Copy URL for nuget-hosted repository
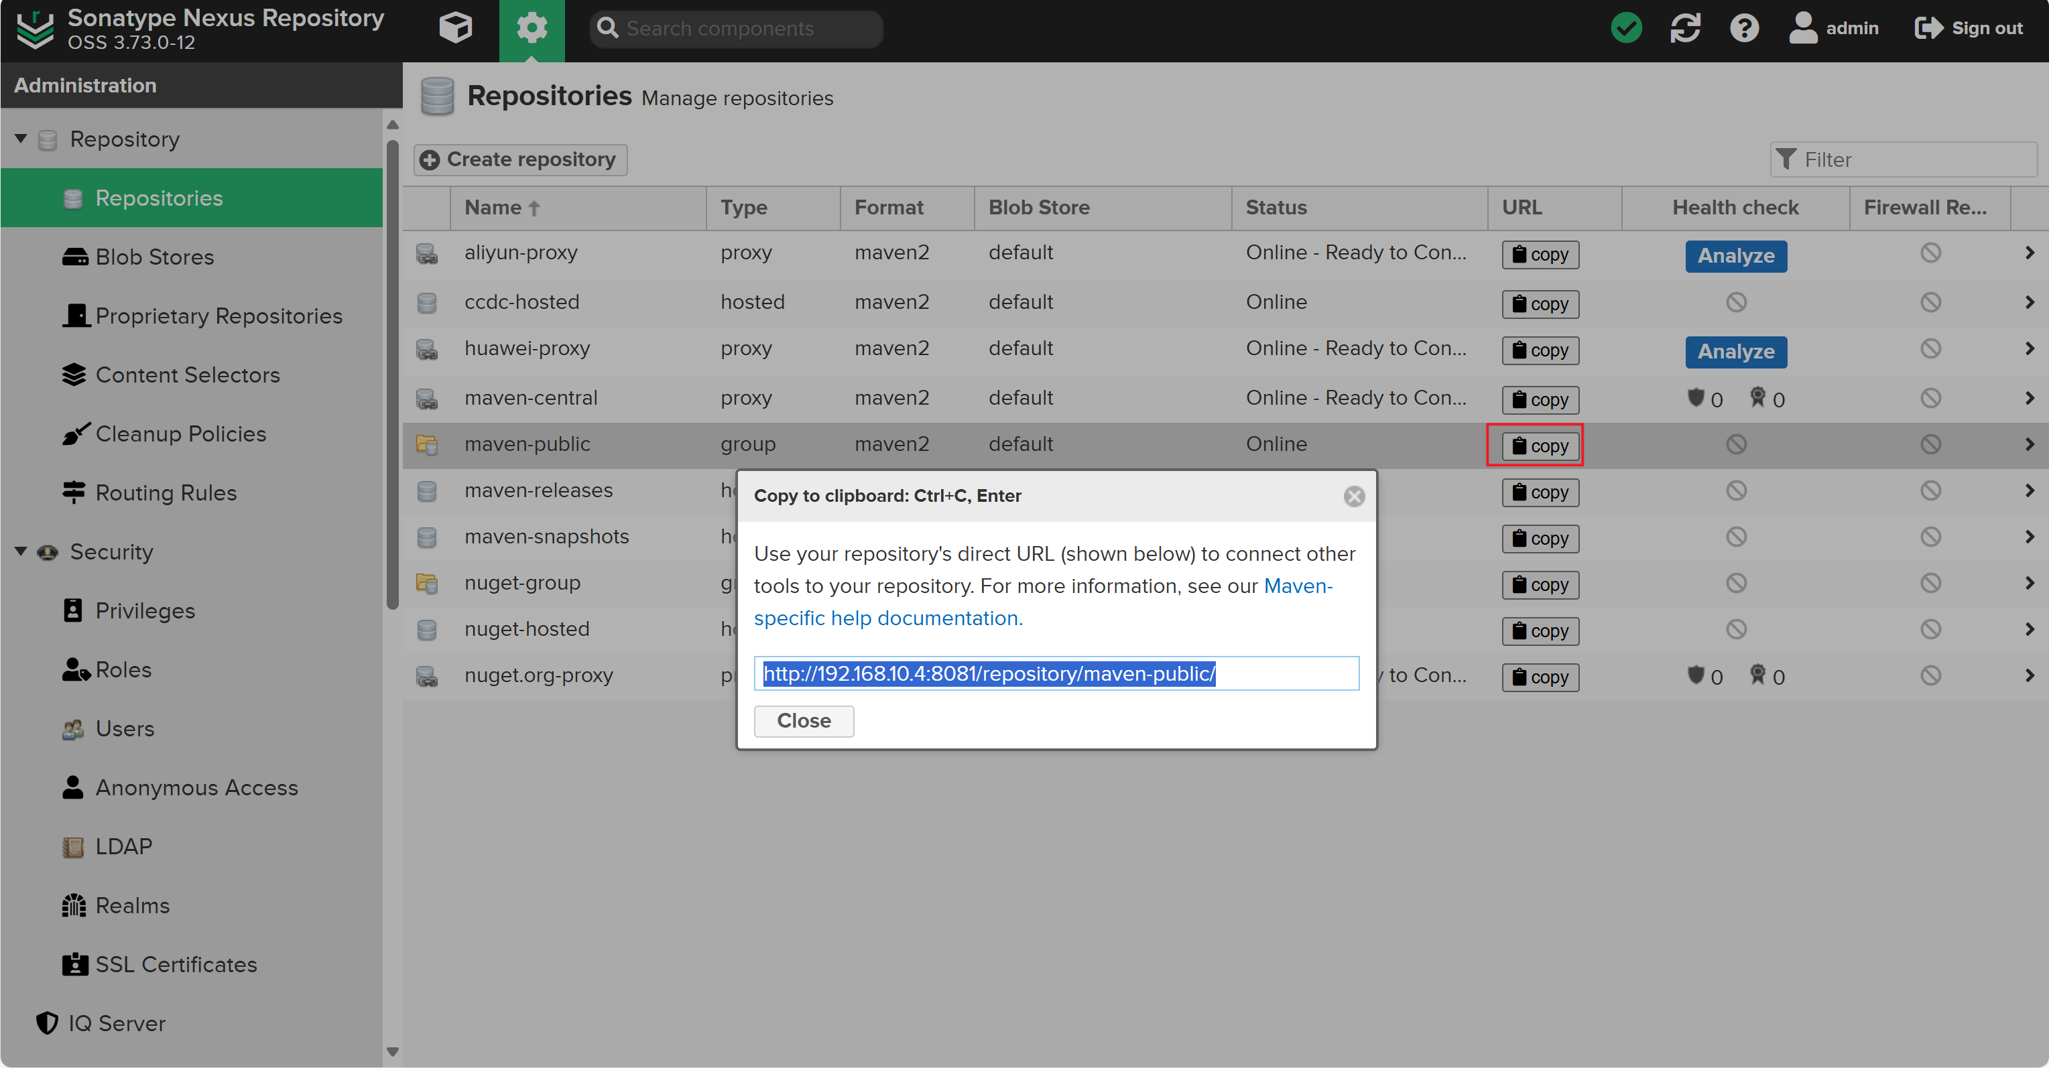 pos(1540,630)
